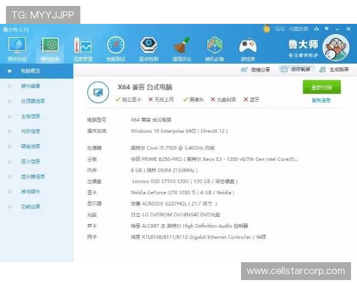The height and width of the screenshot is (286, 357).
Task: Click the green 重新扫描 rescan button
Action: pyautogui.click(x=322, y=87)
